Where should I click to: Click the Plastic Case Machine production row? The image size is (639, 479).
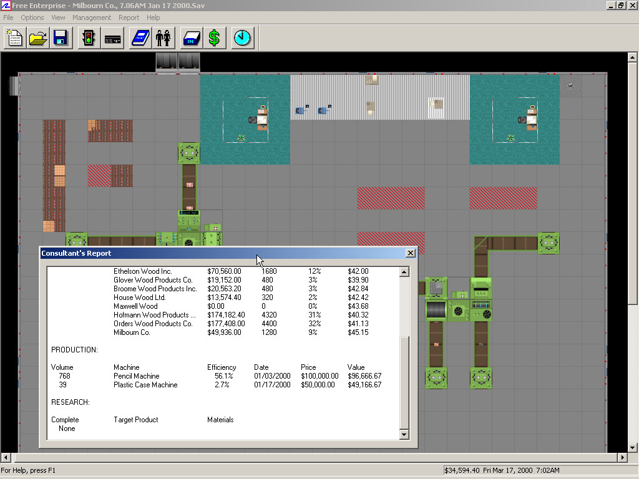(145, 385)
